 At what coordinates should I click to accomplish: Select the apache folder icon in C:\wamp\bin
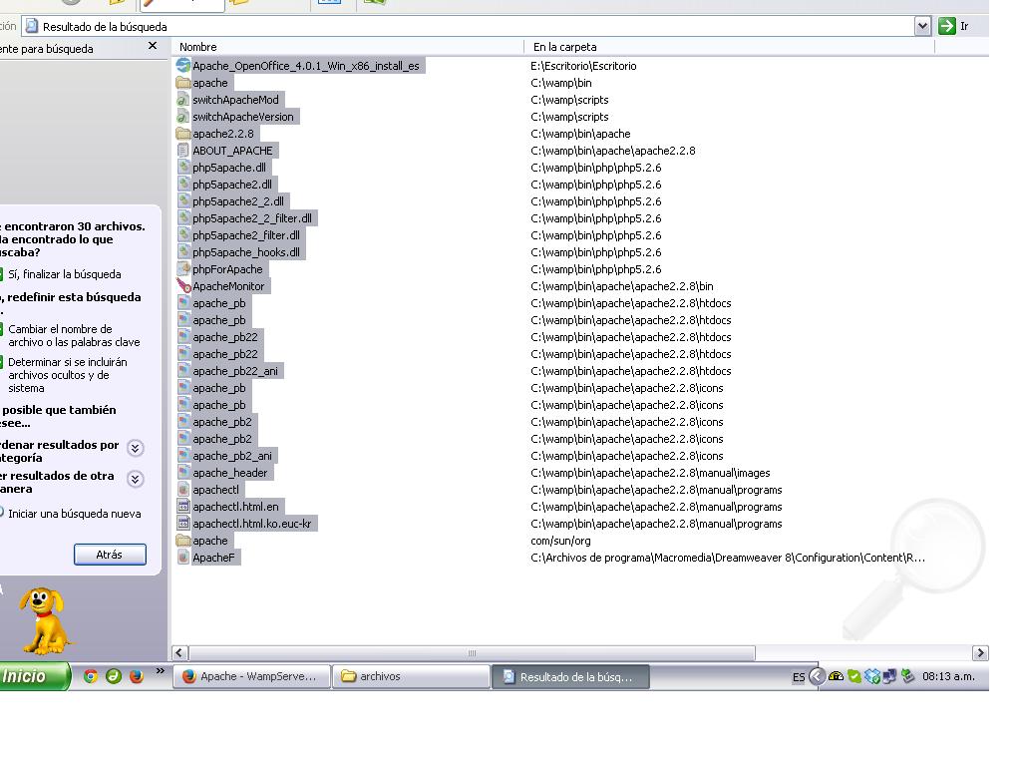pos(183,83)
